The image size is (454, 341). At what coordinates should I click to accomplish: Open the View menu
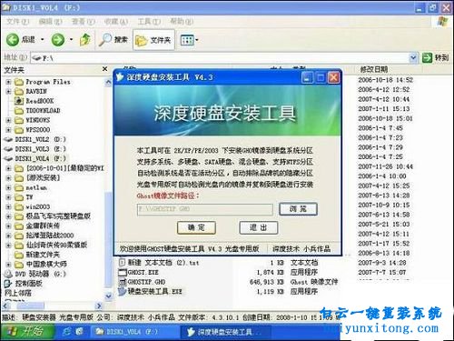pyautogui.click(x=83, y=21)
